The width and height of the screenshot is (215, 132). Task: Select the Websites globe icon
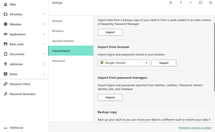5,24
